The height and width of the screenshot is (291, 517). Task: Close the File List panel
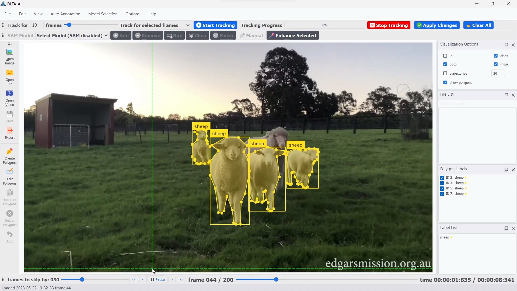click(x=513, y=95)
